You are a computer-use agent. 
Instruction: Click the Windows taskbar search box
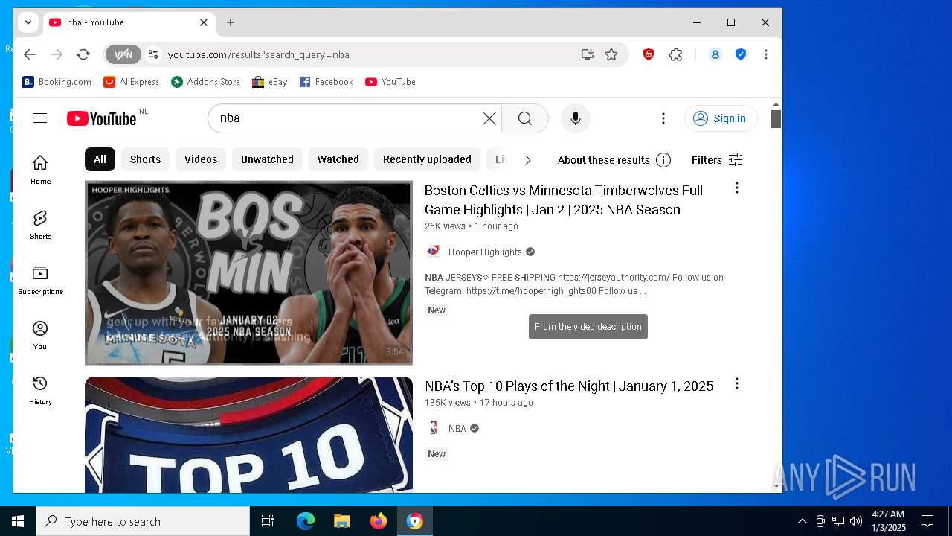tap(143, 521)
